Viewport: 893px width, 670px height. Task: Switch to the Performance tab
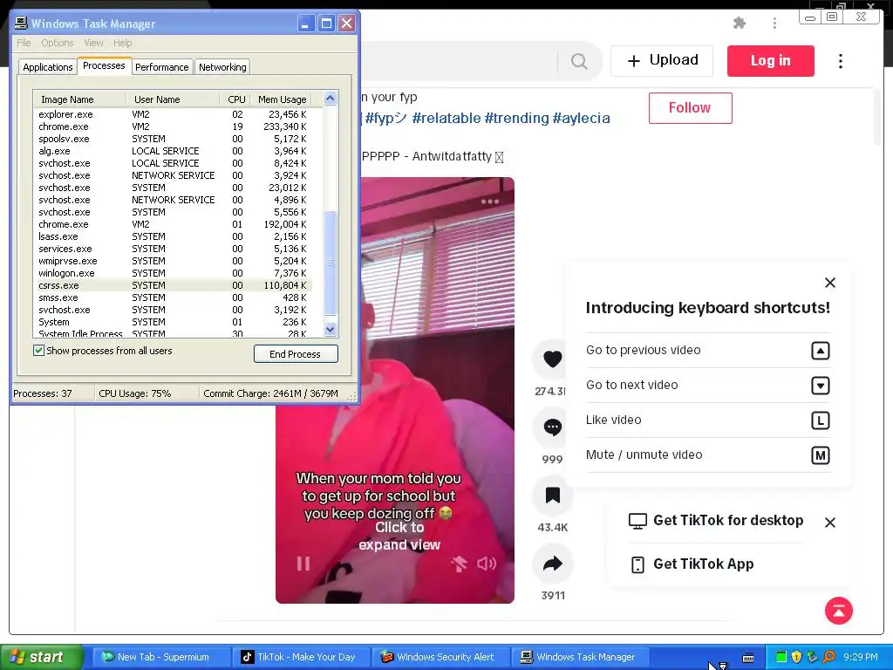pos(161,67)
